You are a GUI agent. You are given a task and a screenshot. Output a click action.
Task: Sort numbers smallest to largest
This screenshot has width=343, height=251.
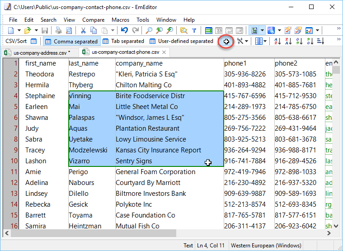[x=299, y=41]
